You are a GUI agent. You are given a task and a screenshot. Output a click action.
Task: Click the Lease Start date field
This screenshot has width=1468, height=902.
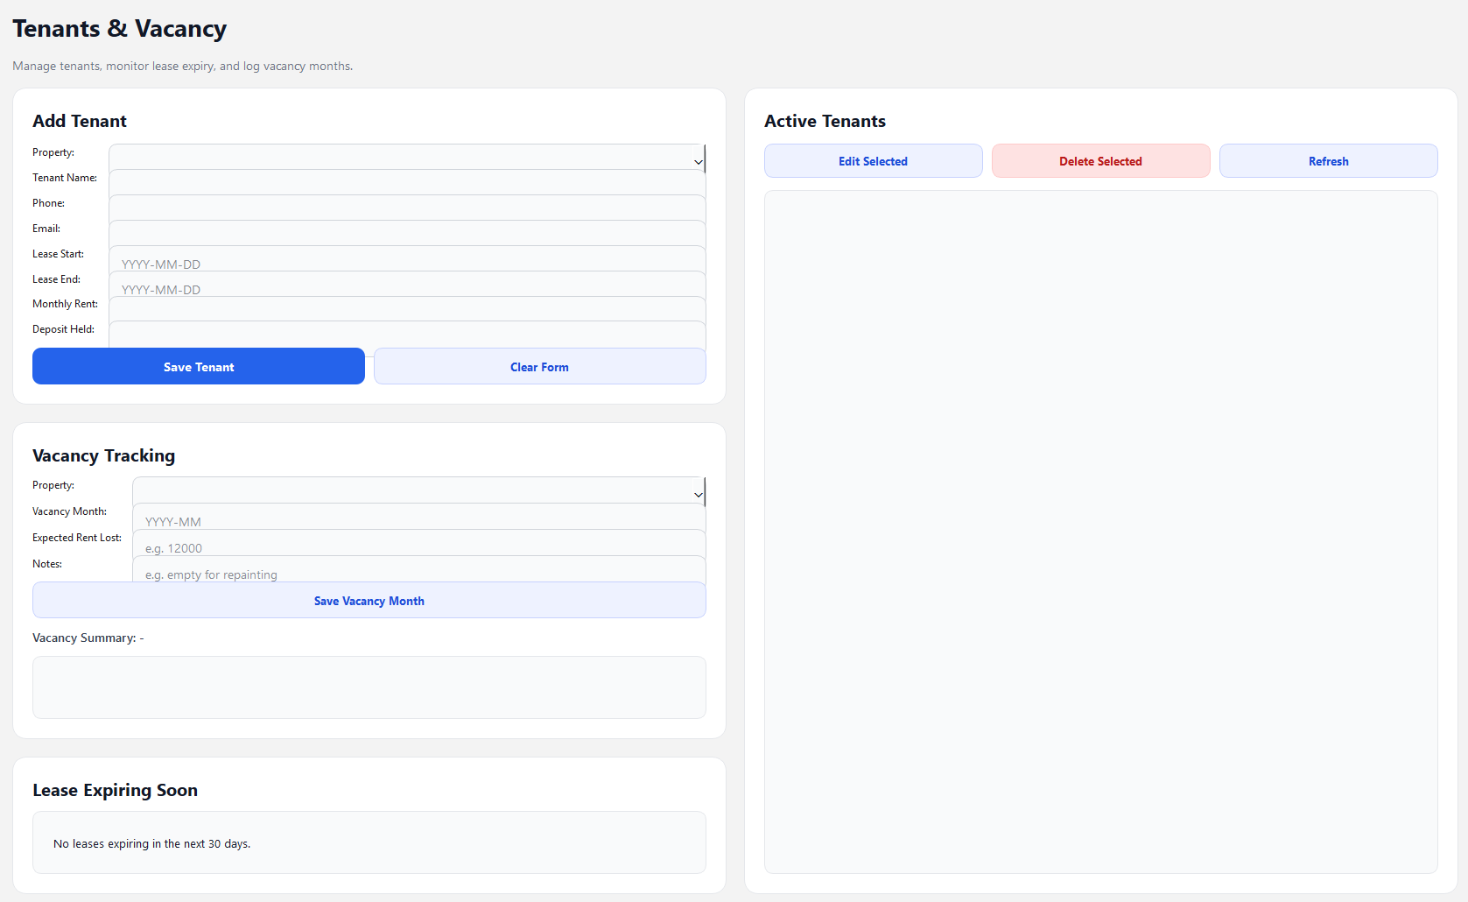pos(407,258)
